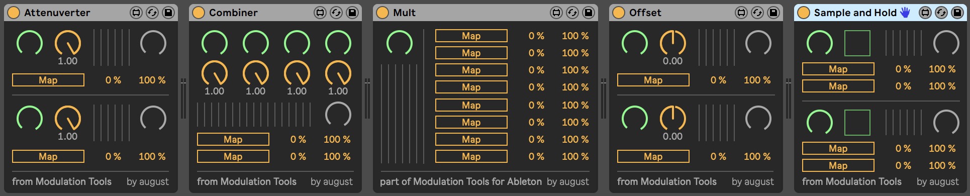
Task: Toggle the Attenuverter device activator
Action: pyautogui.click(x=14, y=13)
